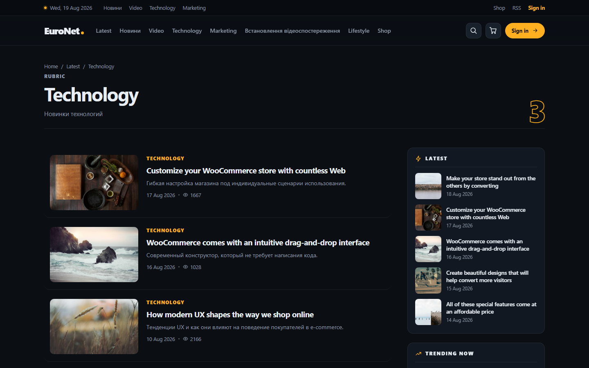Click the lightning icon beside Latest heading
The width and height of the screenshot is (589, 368).
[418, 159]
